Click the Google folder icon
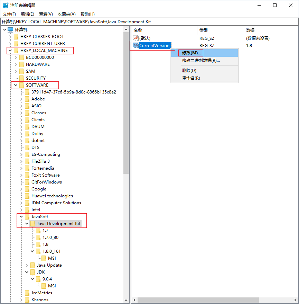Viewport: 299px width, 304px height. pyautogui.click(x=27, y=189)
